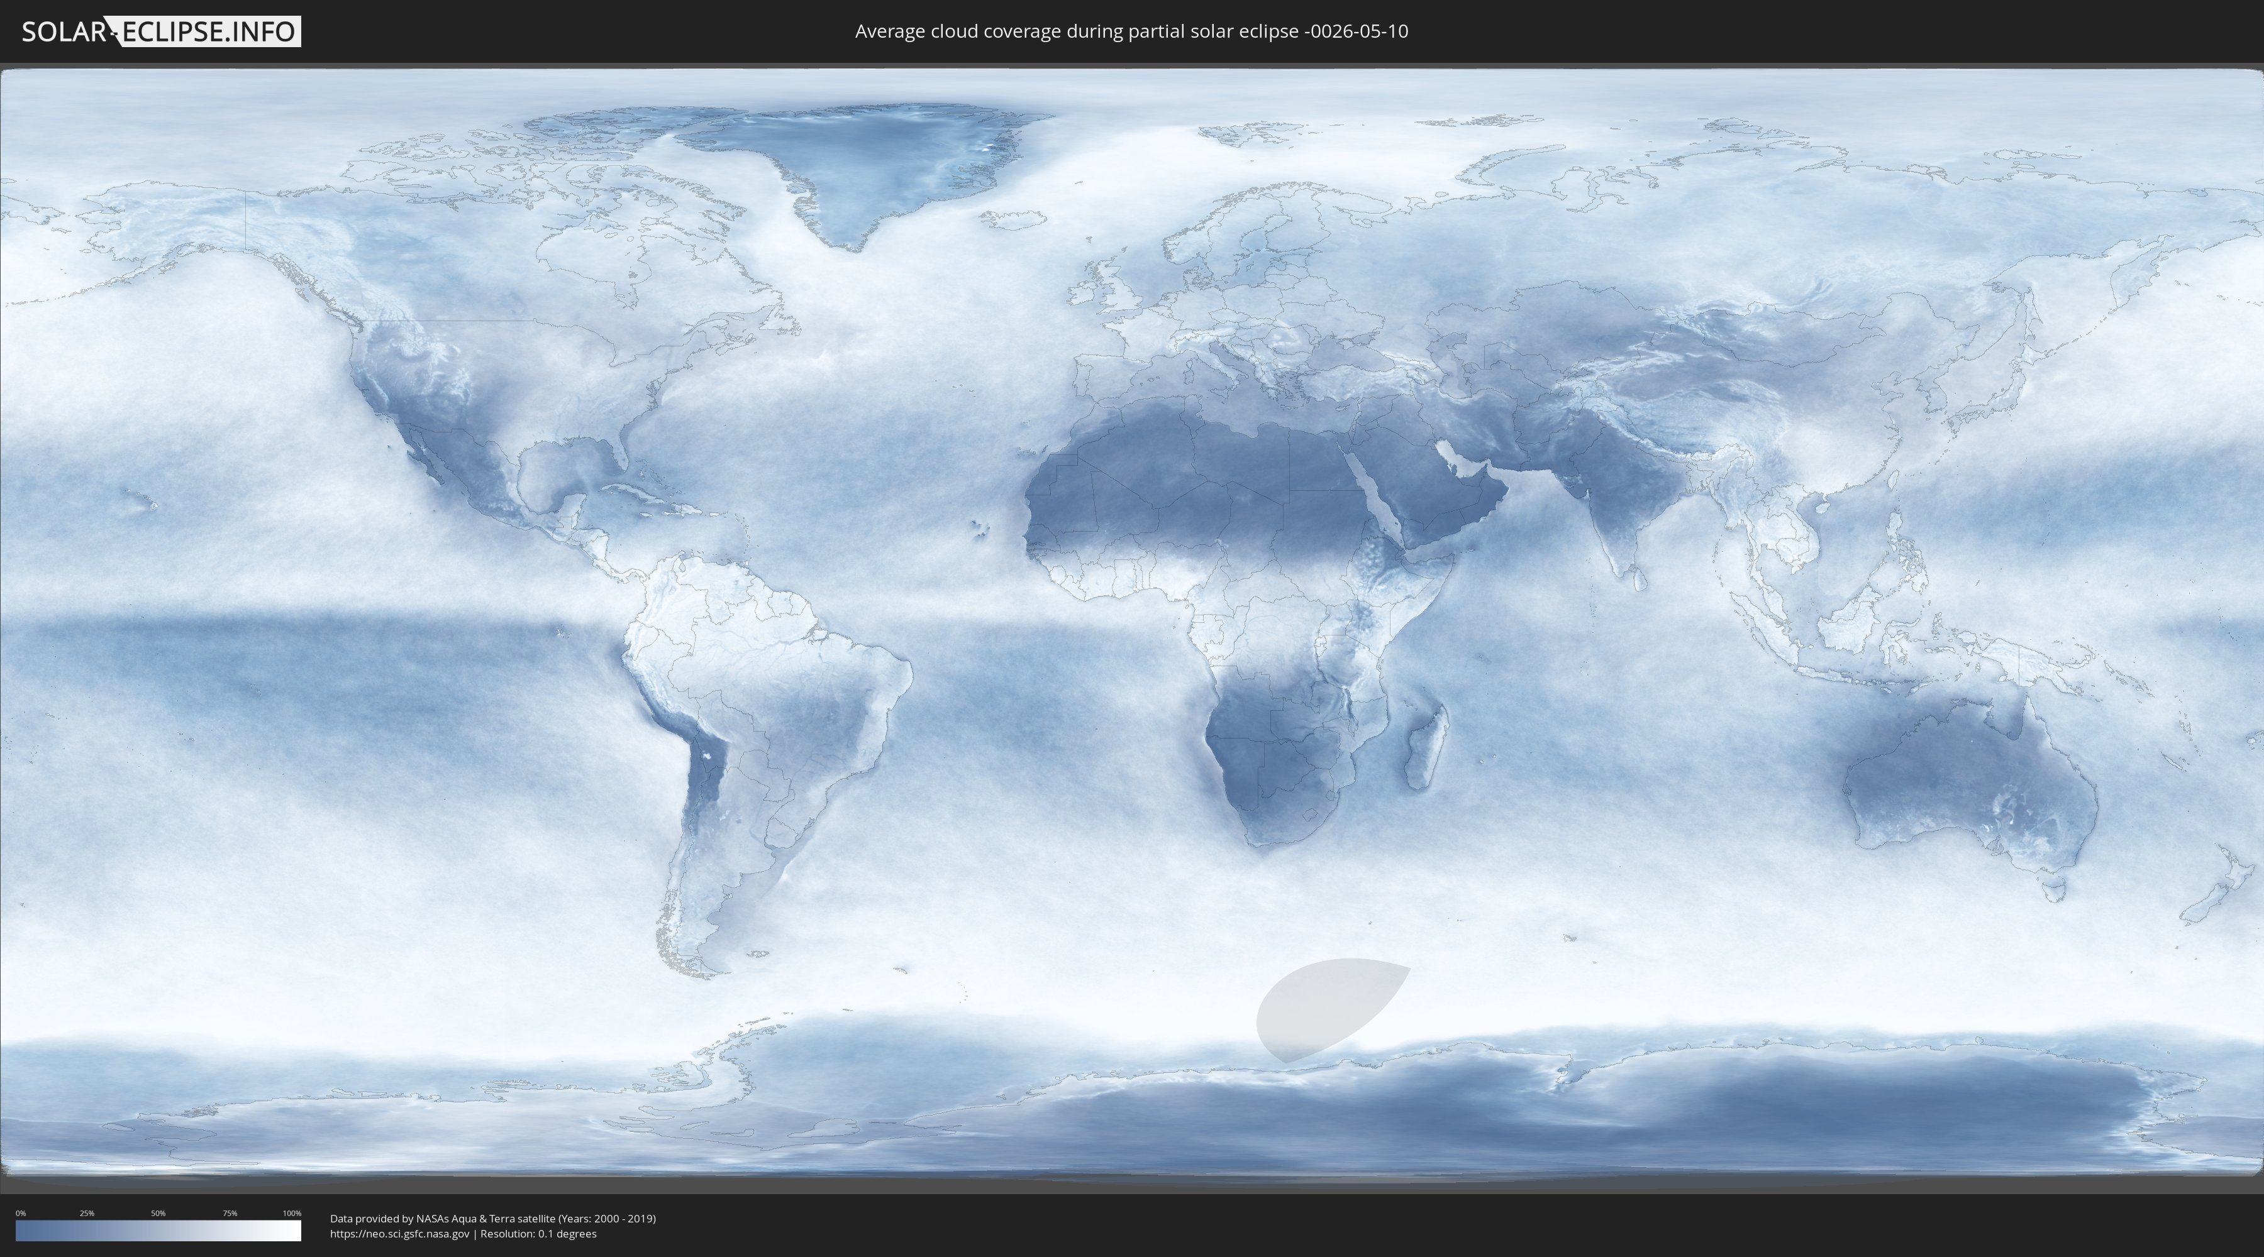This screenshot has height=1257, width=2264.
Task: Click the NASA Aqua & Terra data credit
Action: [493, 1219]
